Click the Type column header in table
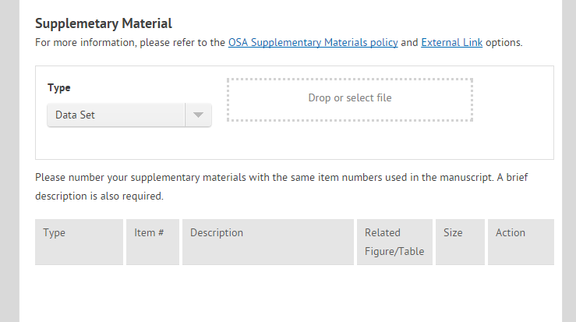Screen dimensions: 576x322 pyautogui.click(x=55, y=232)
